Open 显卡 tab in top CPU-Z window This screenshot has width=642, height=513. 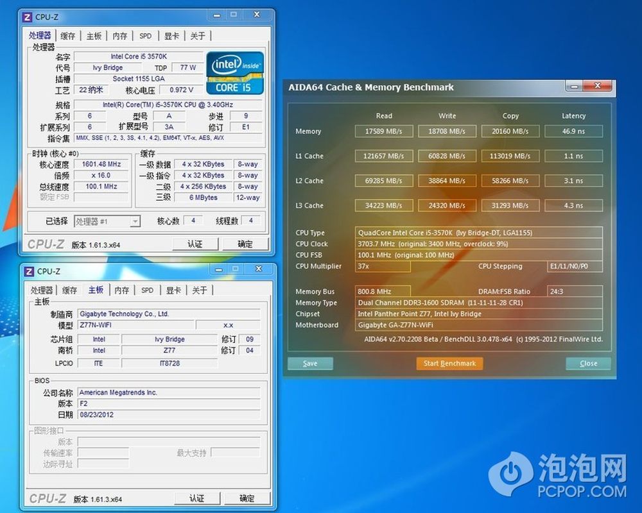[x=171, y=36]
